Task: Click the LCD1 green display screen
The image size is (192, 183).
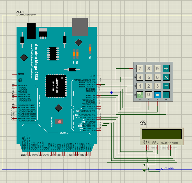Action: [162, 134]
